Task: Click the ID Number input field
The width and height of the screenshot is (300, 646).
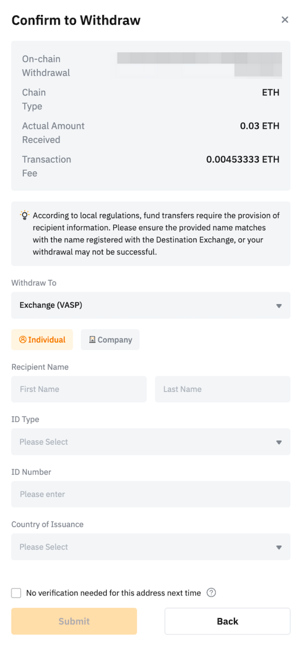Action: click(150, 494)
